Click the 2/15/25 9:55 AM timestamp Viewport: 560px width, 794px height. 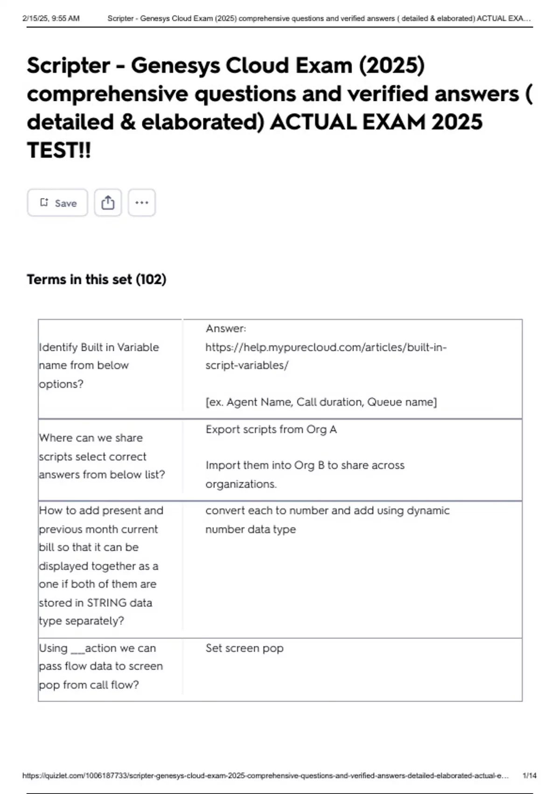tap(51, 19)
